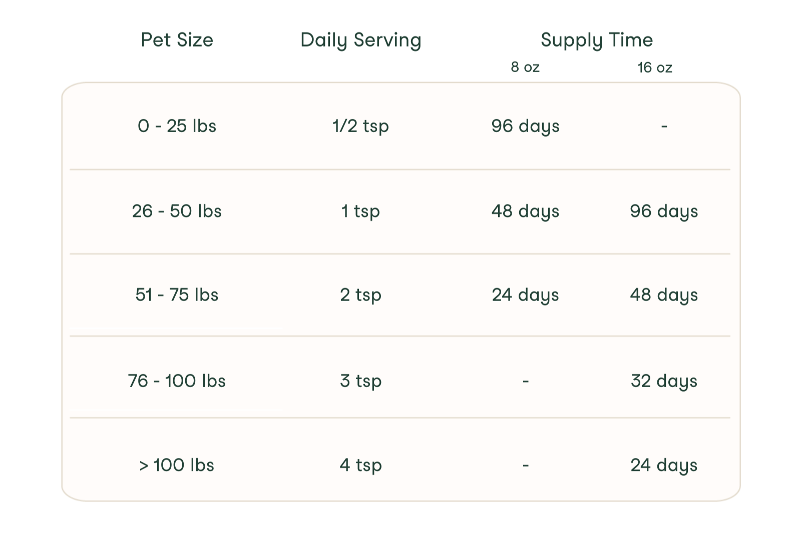Click 96 days in the 8 oz column
Screen dimensions: 801x548
[525, 126]
